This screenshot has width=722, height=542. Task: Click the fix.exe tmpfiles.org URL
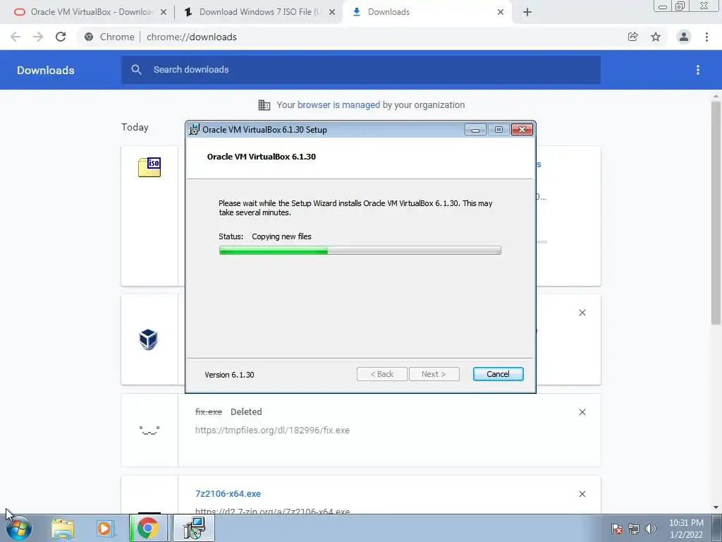(x=272, y=430)
